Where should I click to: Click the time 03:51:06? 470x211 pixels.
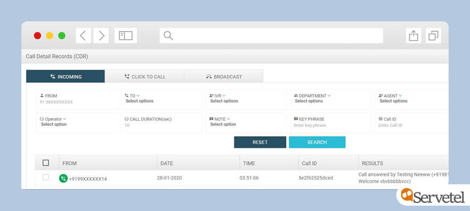[x=249, y=178]
